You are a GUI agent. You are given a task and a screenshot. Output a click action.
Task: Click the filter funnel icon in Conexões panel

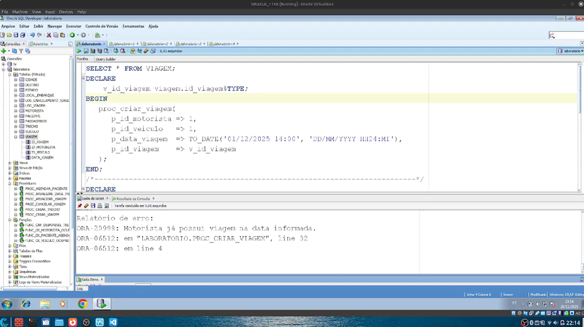click(x=21, y=51)
